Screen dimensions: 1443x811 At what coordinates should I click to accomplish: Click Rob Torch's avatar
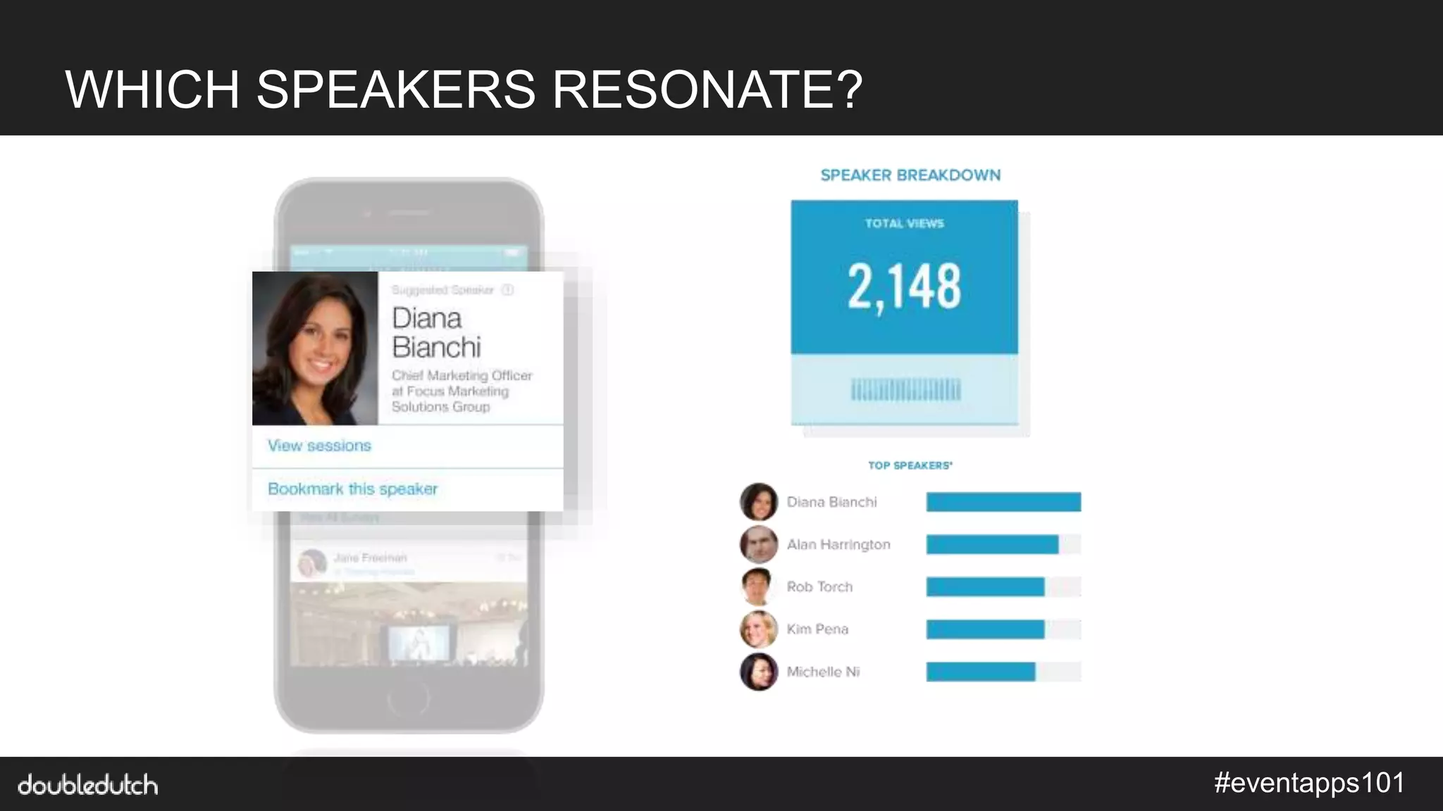759,586
